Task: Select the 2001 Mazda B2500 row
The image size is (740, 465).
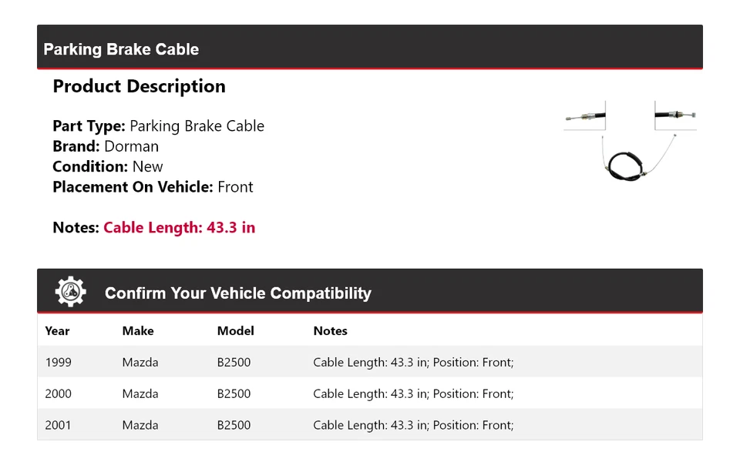Action: (x=370, y=425)
